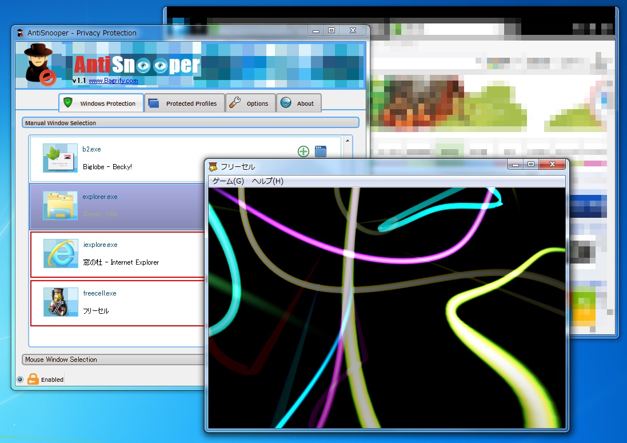
Task: Open the Options tab
Action: click(250, 103)
